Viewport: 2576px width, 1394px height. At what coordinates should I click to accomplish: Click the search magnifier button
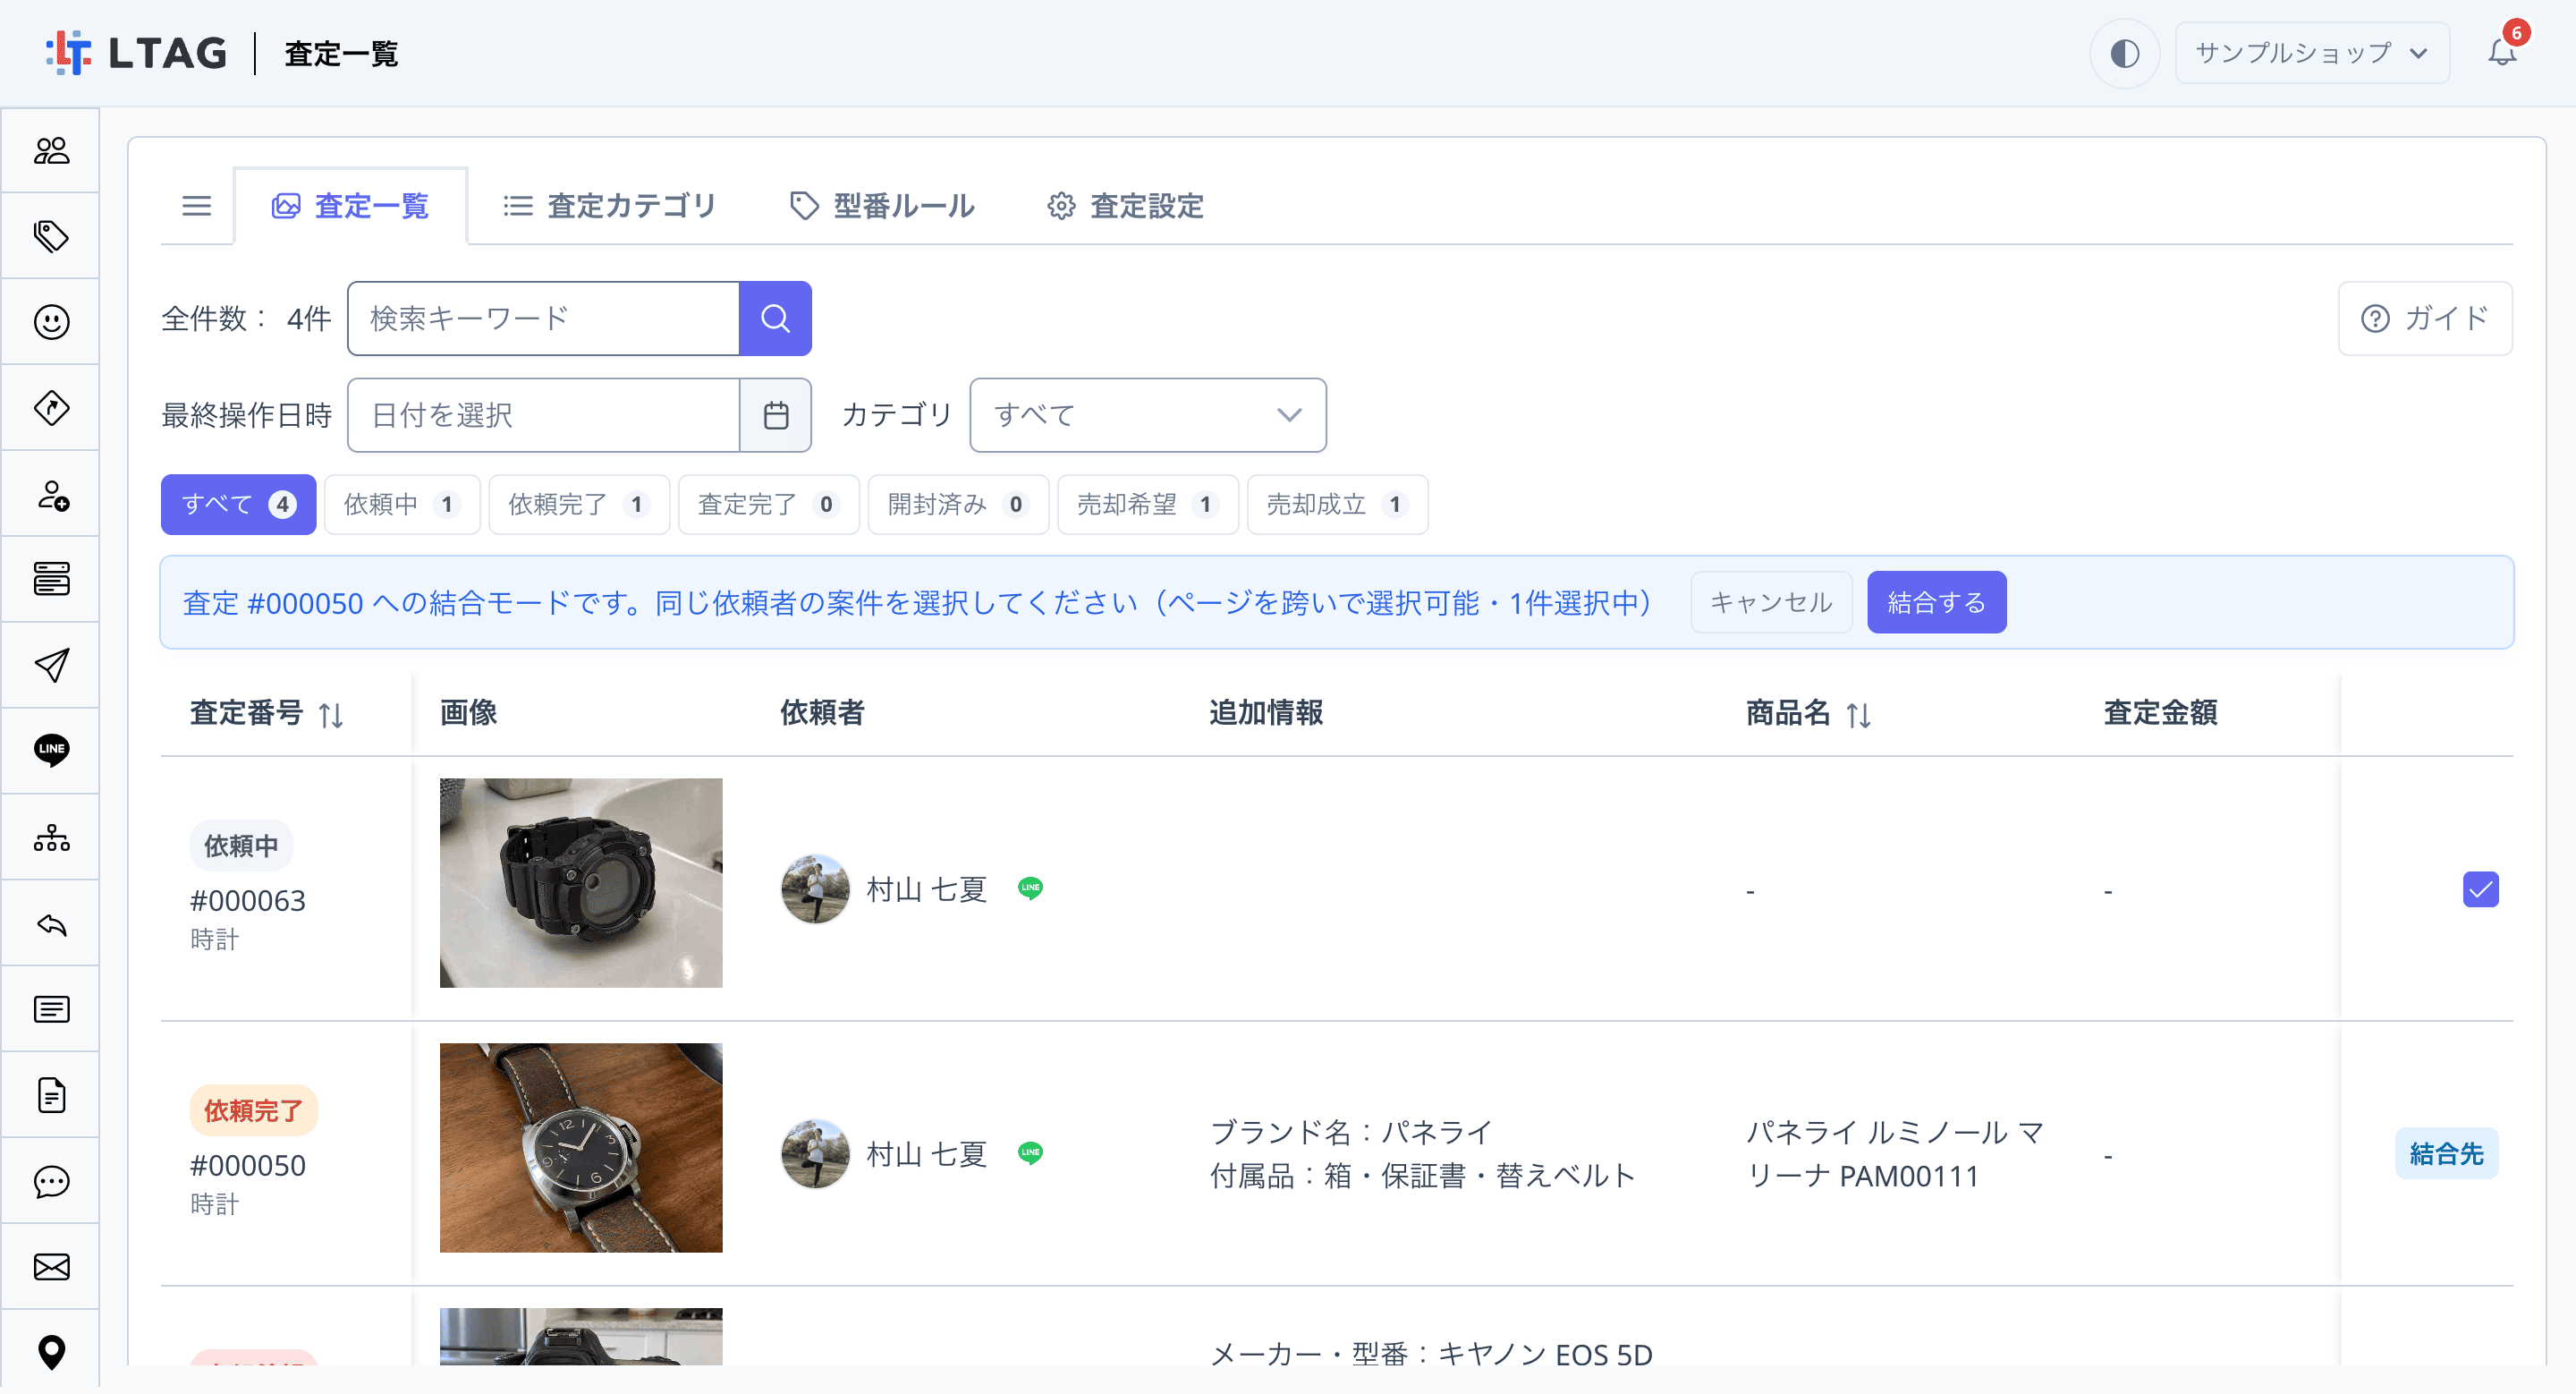tap(775, 318)
